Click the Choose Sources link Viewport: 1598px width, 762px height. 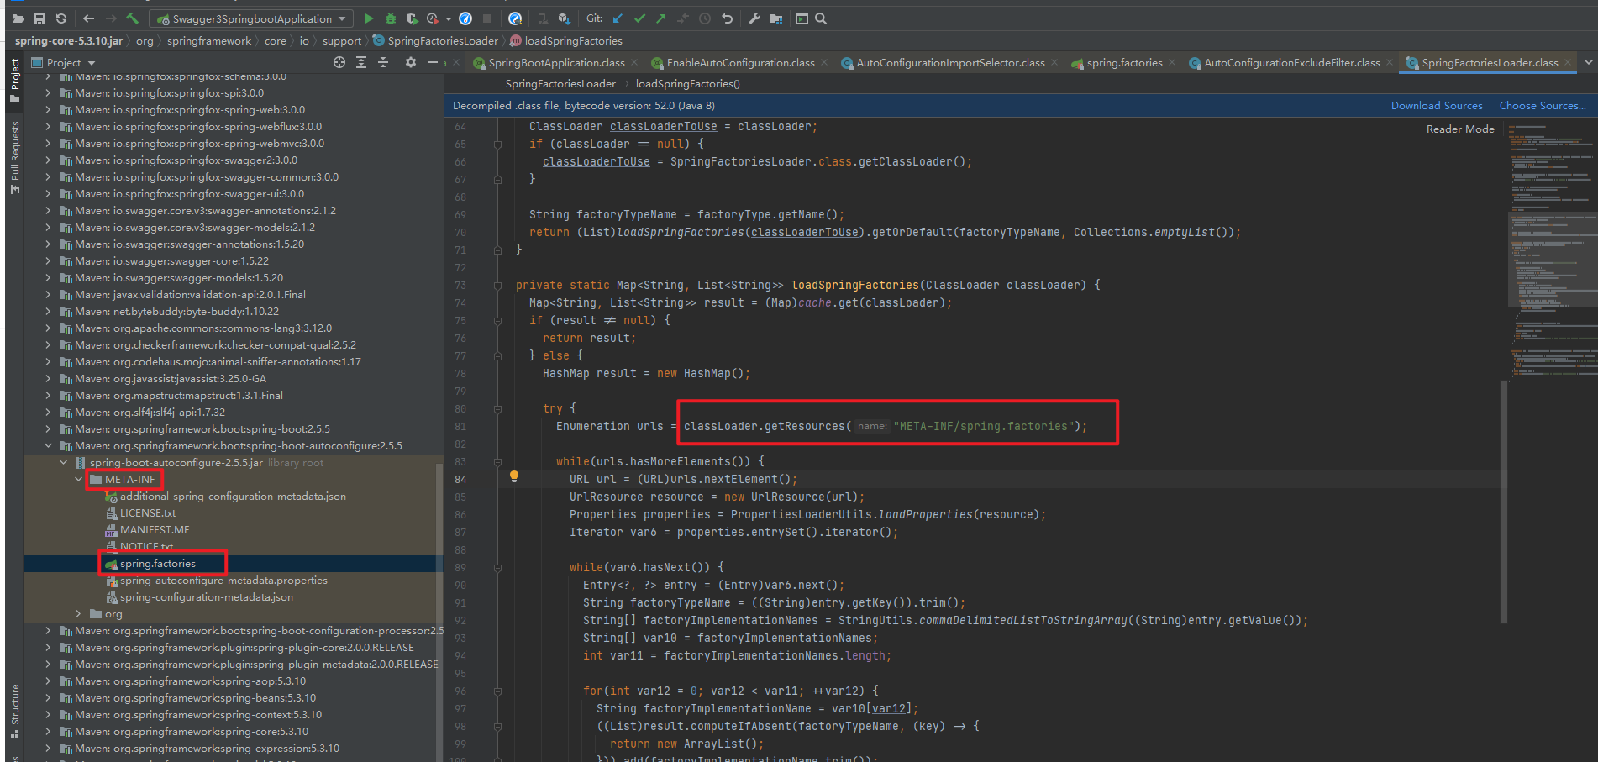point(1542,106)
